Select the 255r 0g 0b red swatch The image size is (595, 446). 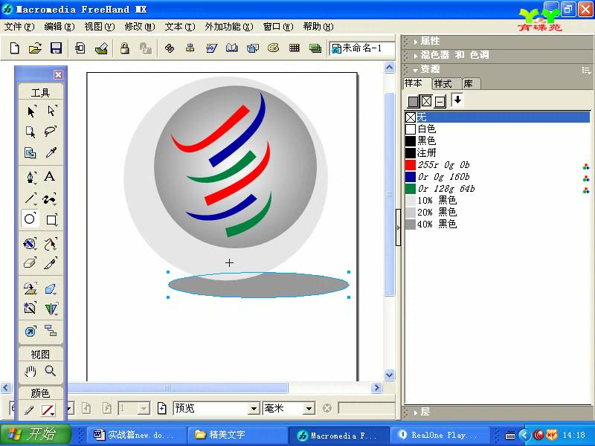click(498, 165)
